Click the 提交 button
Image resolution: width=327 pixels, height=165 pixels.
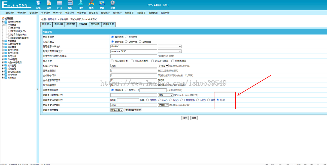click(185, 118)
